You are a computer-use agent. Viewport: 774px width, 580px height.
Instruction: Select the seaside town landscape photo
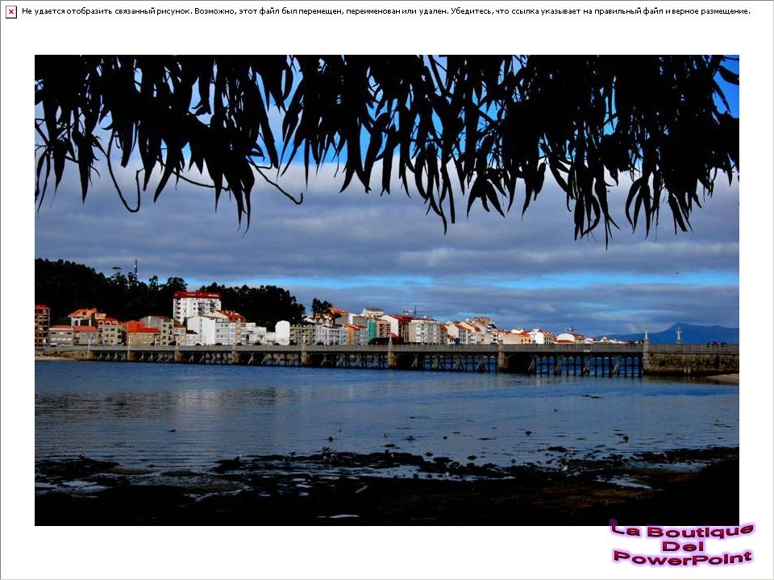[386, 290]
